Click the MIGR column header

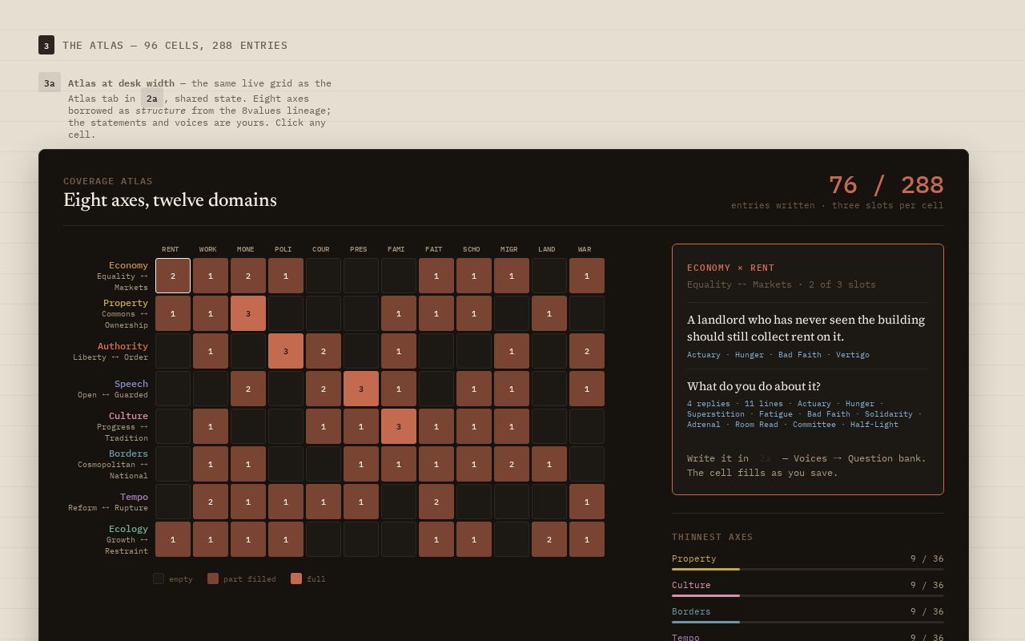509,249
